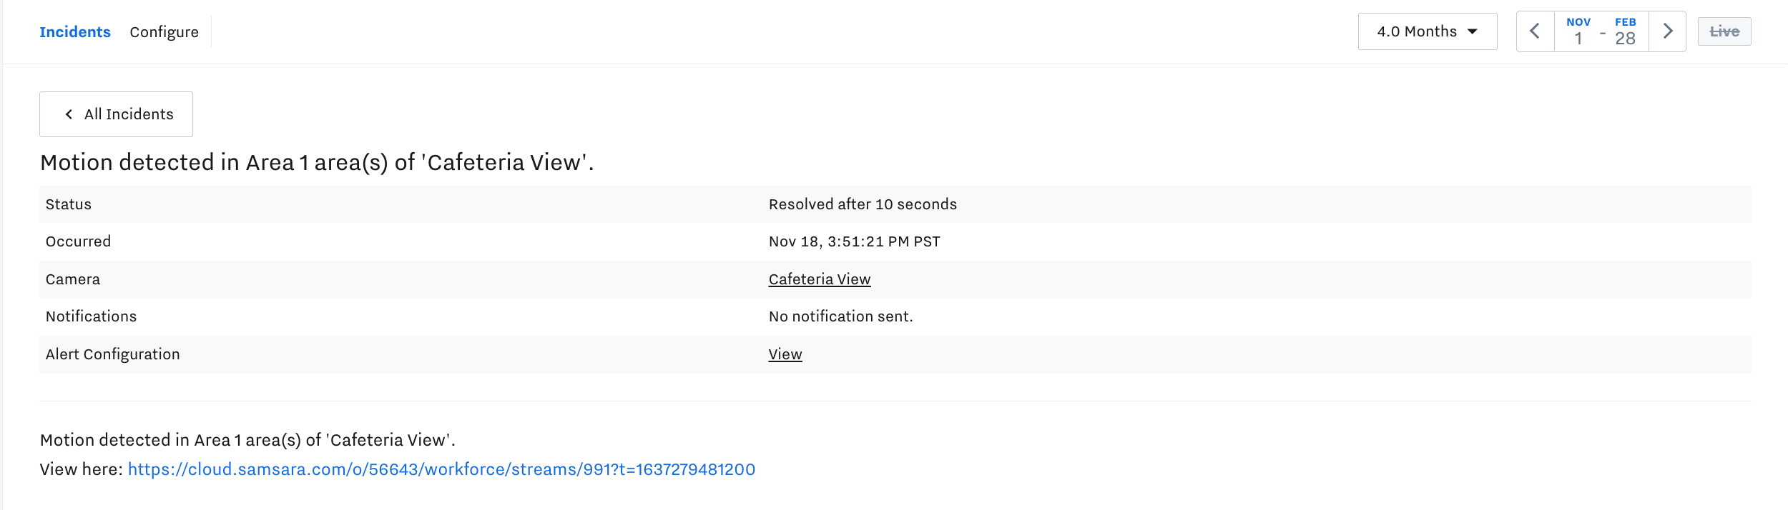Open the cloud.samsara.com stream URL
This screenshot has height=510, width=1788.
click(x=441, y=469)
